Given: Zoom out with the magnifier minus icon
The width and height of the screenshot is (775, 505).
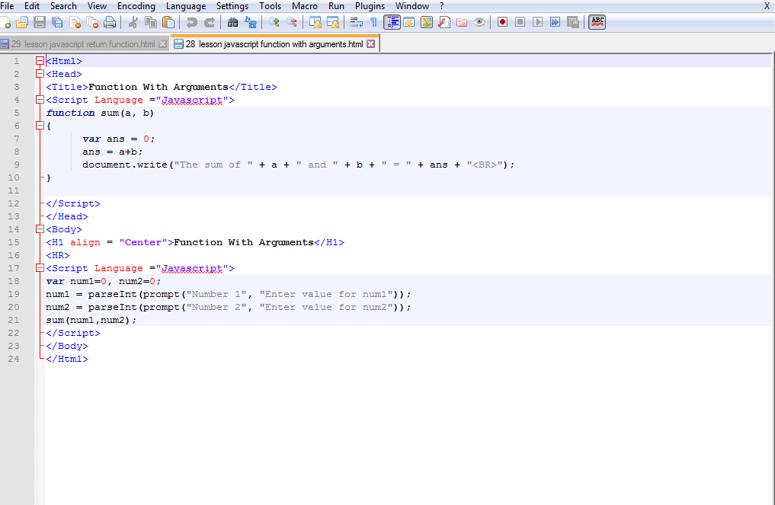Looking at the screenshot, I should (292, 22).
